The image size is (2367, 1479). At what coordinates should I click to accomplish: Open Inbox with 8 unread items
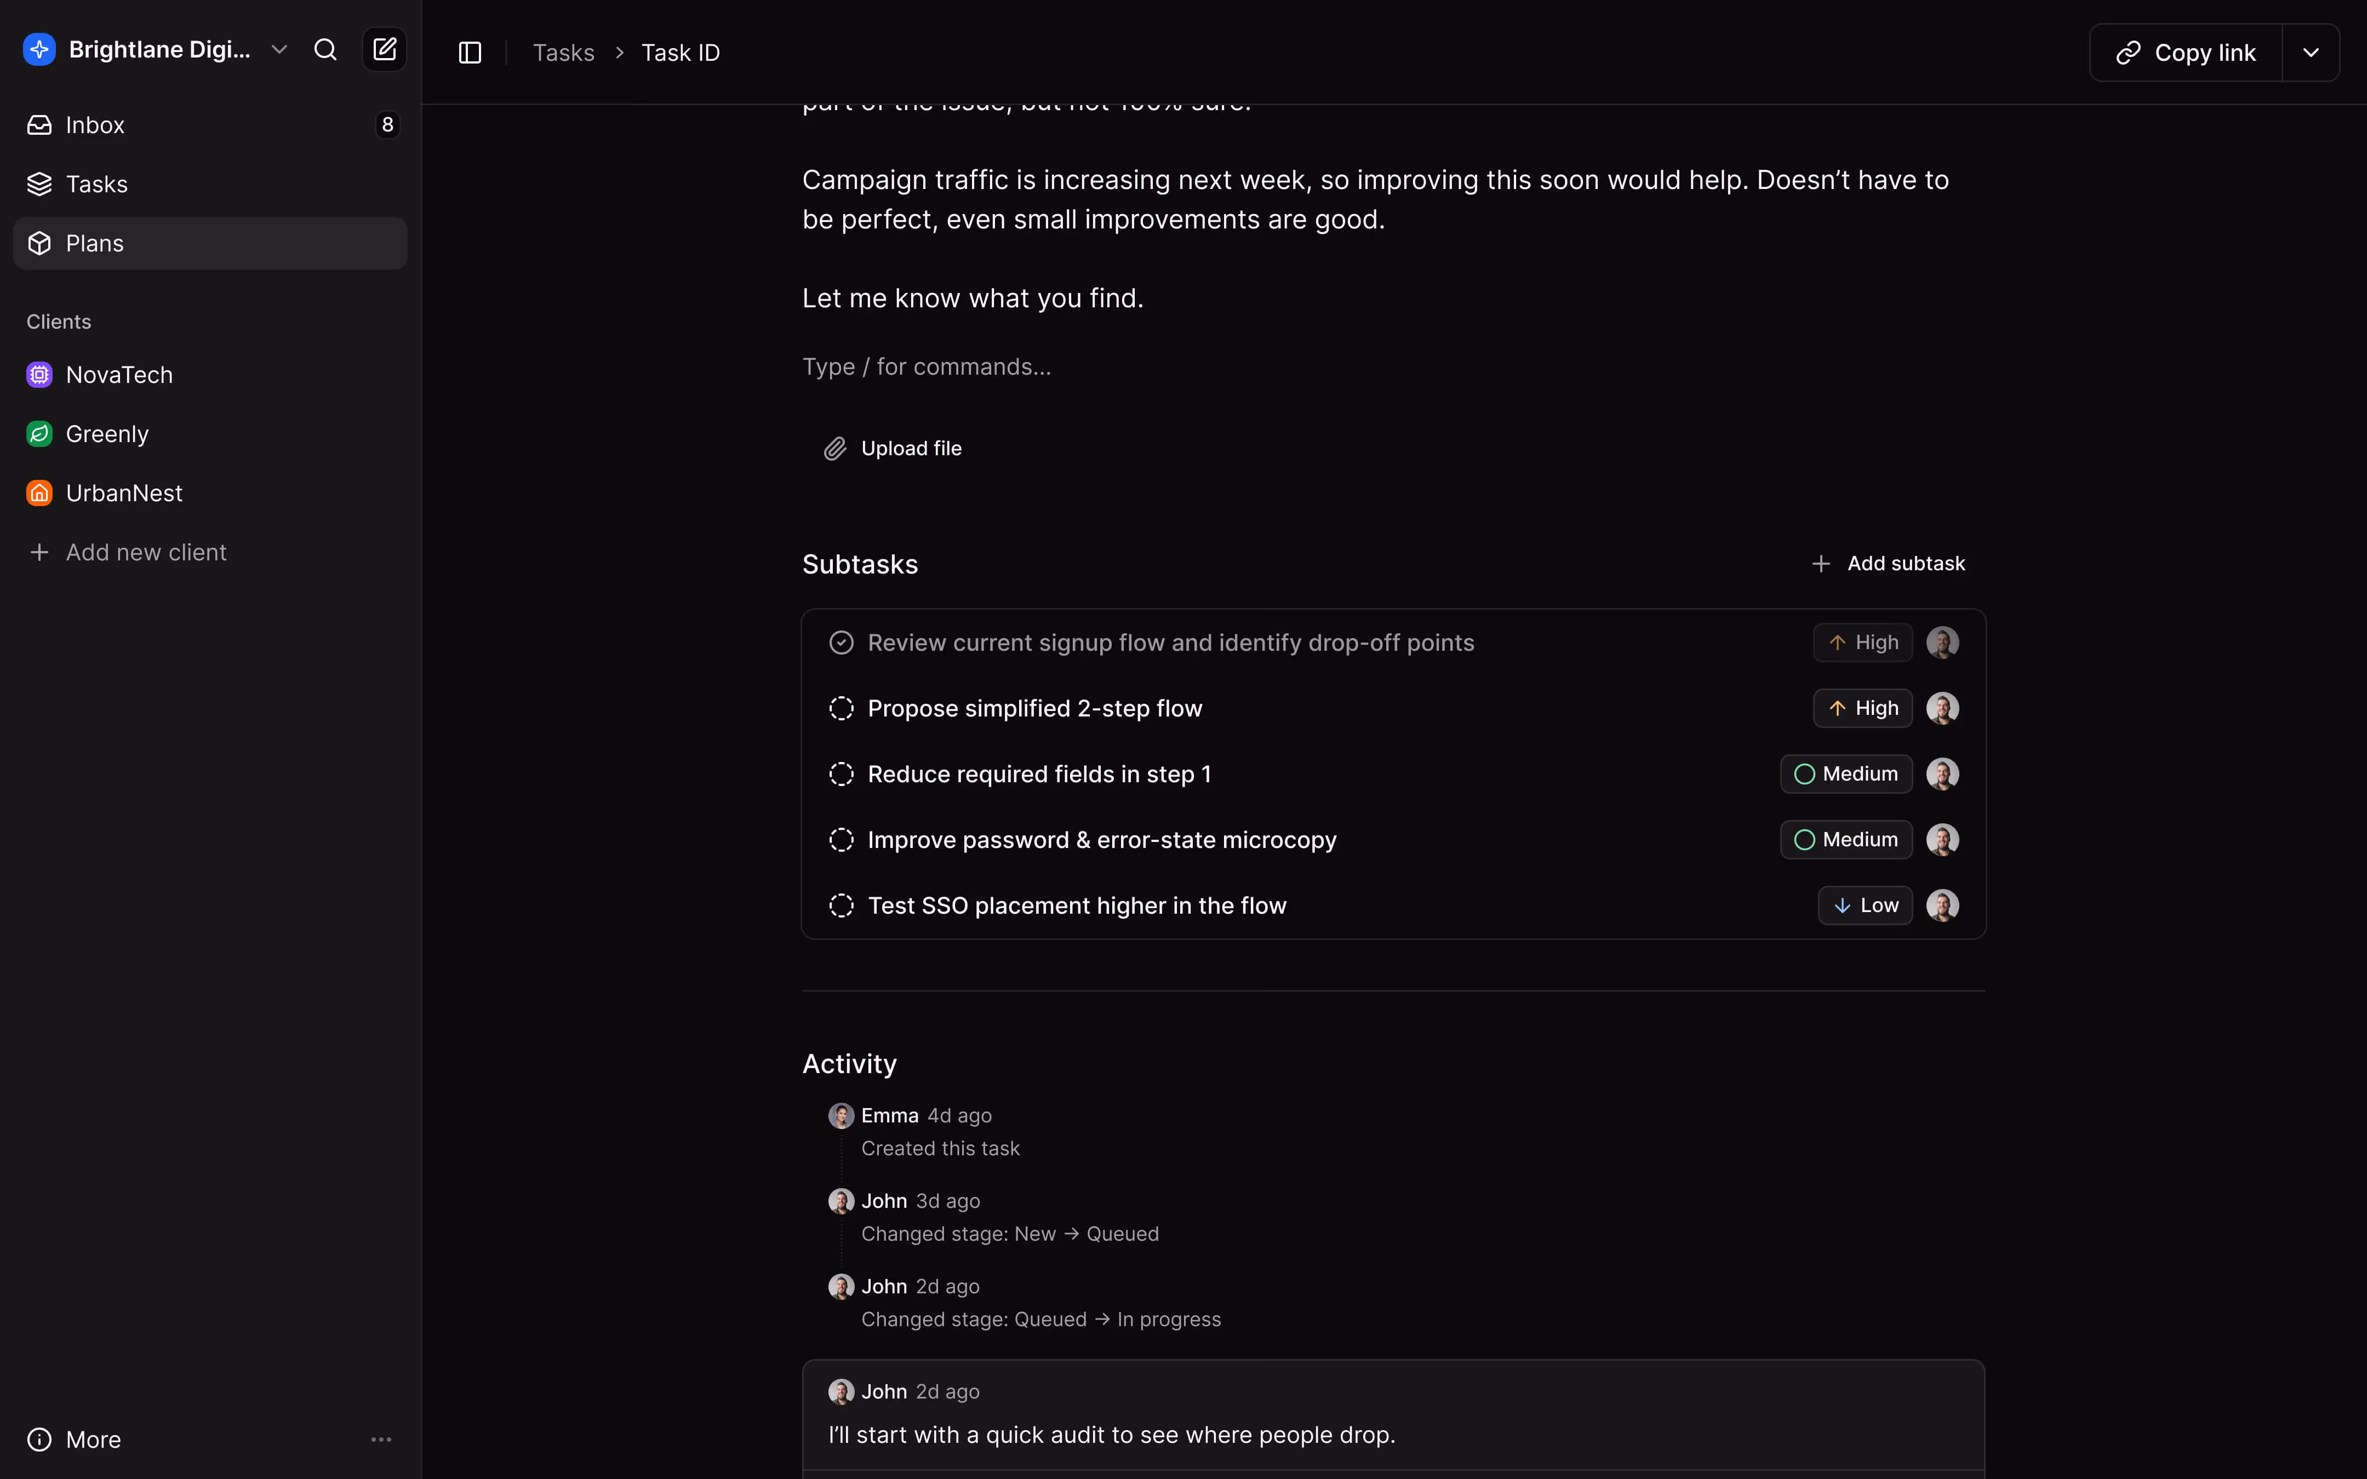(x=94, y=124)
